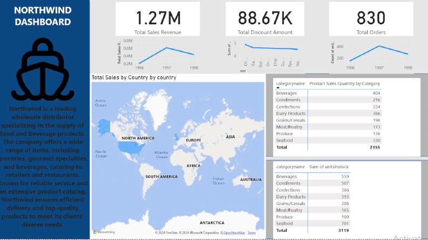Click the Total 2155 row
Screen dimensions: 428x240
328,147
